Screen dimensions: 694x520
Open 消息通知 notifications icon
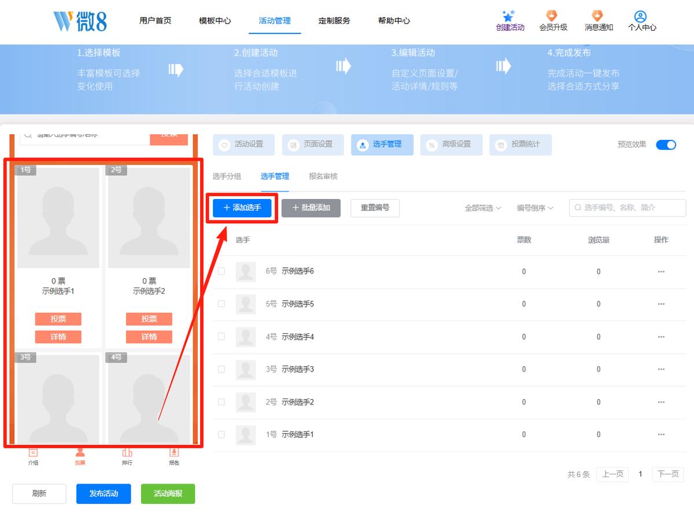coord(598,16)
